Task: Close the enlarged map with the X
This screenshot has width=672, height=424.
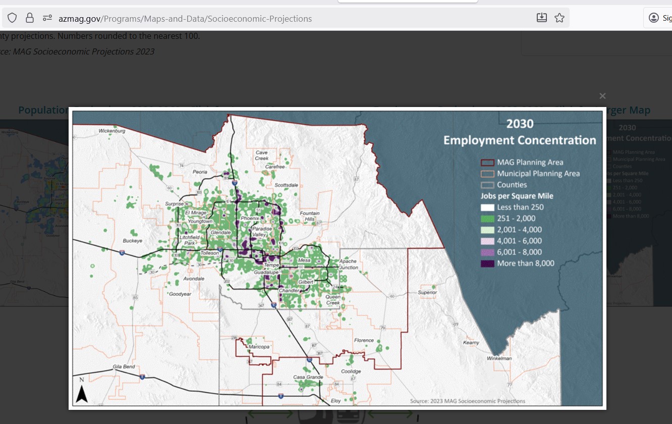Action: [602, 96]
